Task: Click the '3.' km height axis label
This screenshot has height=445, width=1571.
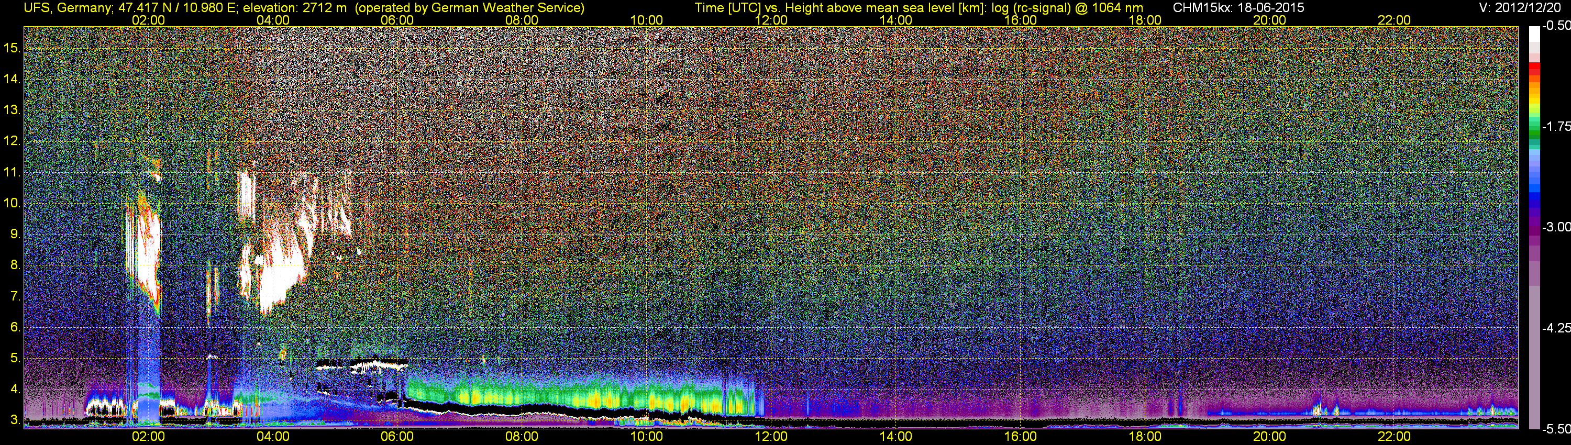Action: coord(16,420)
